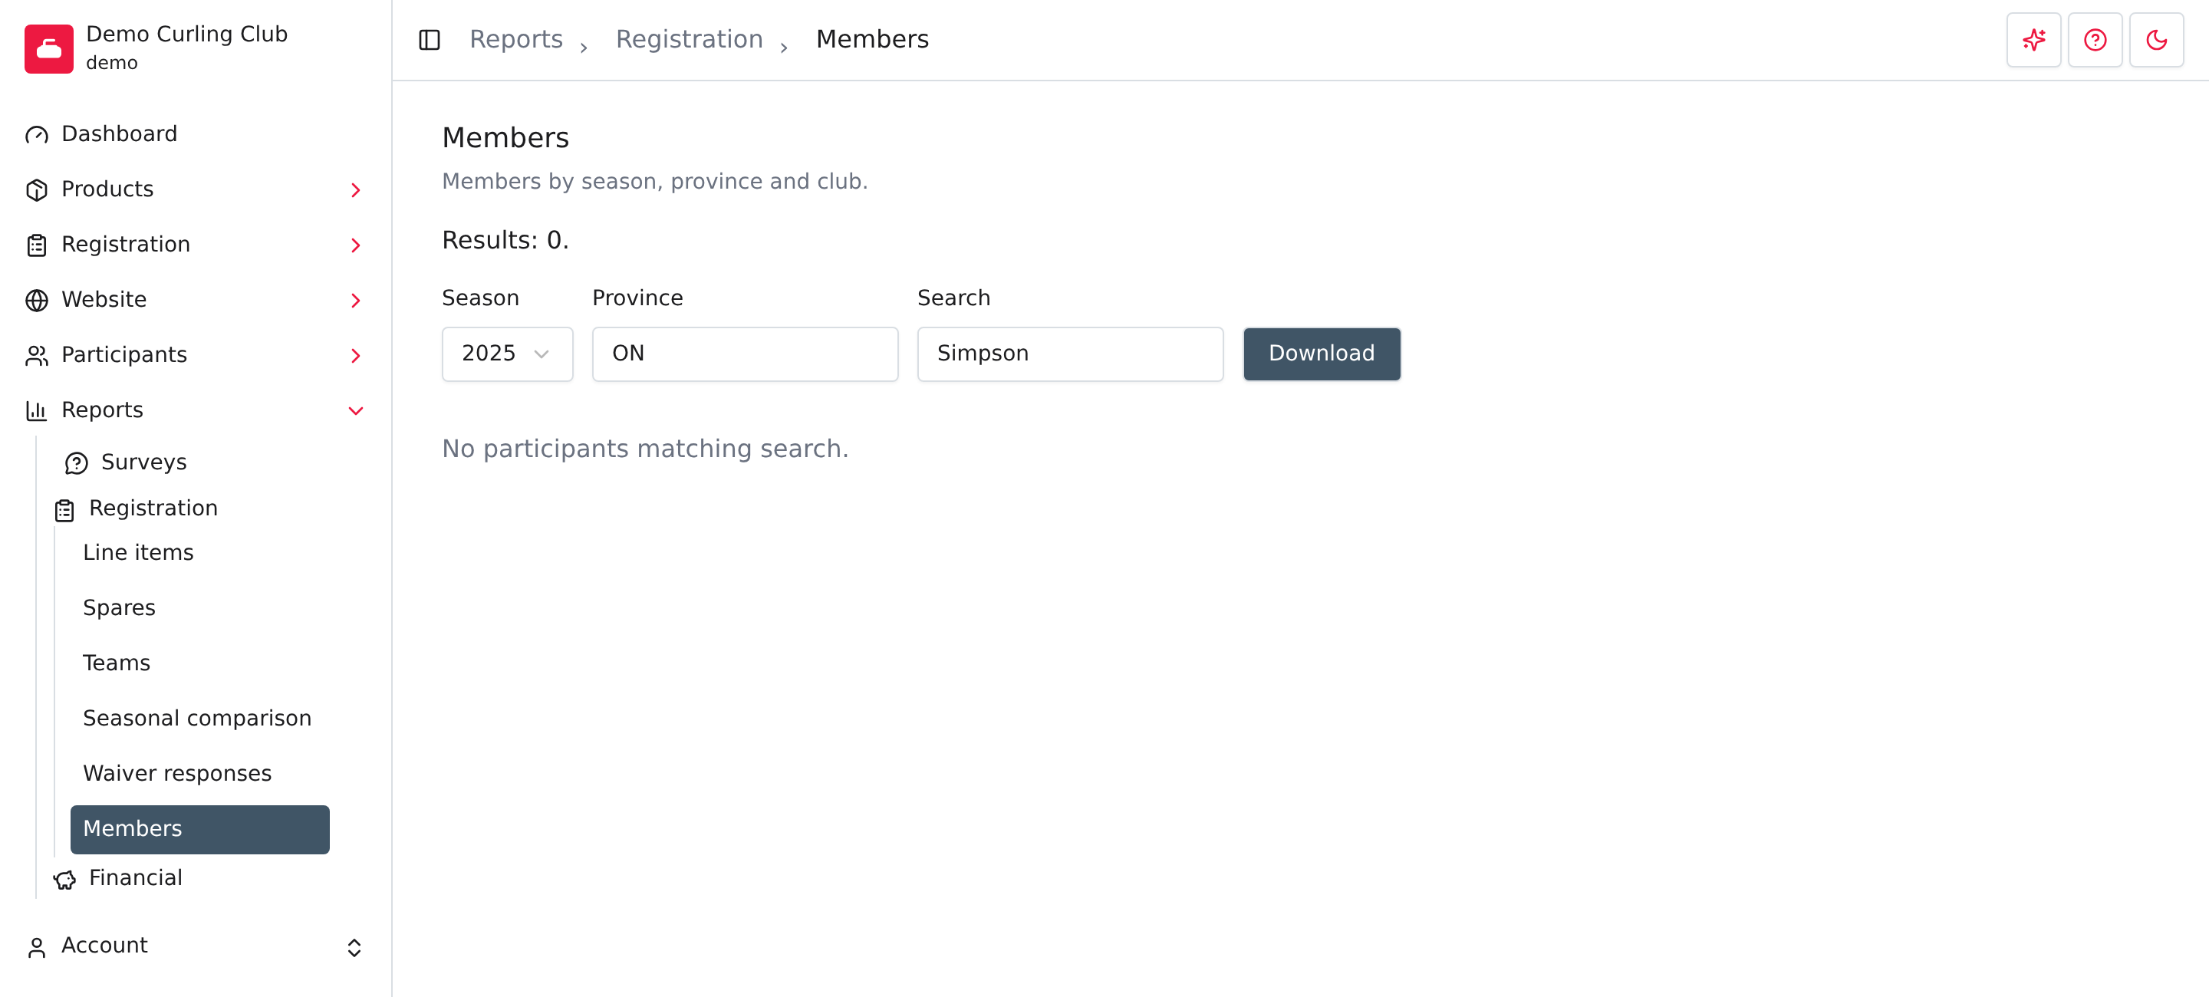The width and height of the screenshot is (2209, 997).
Task: Focus the Search field containing Simpson
Action: coord(1069,354)
